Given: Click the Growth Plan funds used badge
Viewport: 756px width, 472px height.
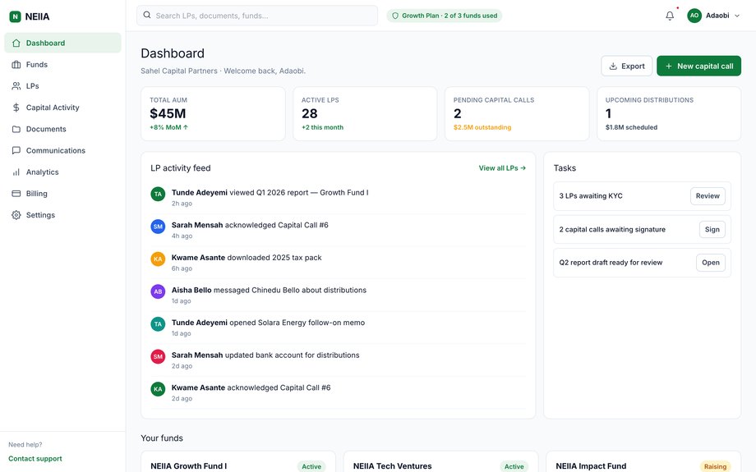Looking at the screenshot, I should coord(444,16).
